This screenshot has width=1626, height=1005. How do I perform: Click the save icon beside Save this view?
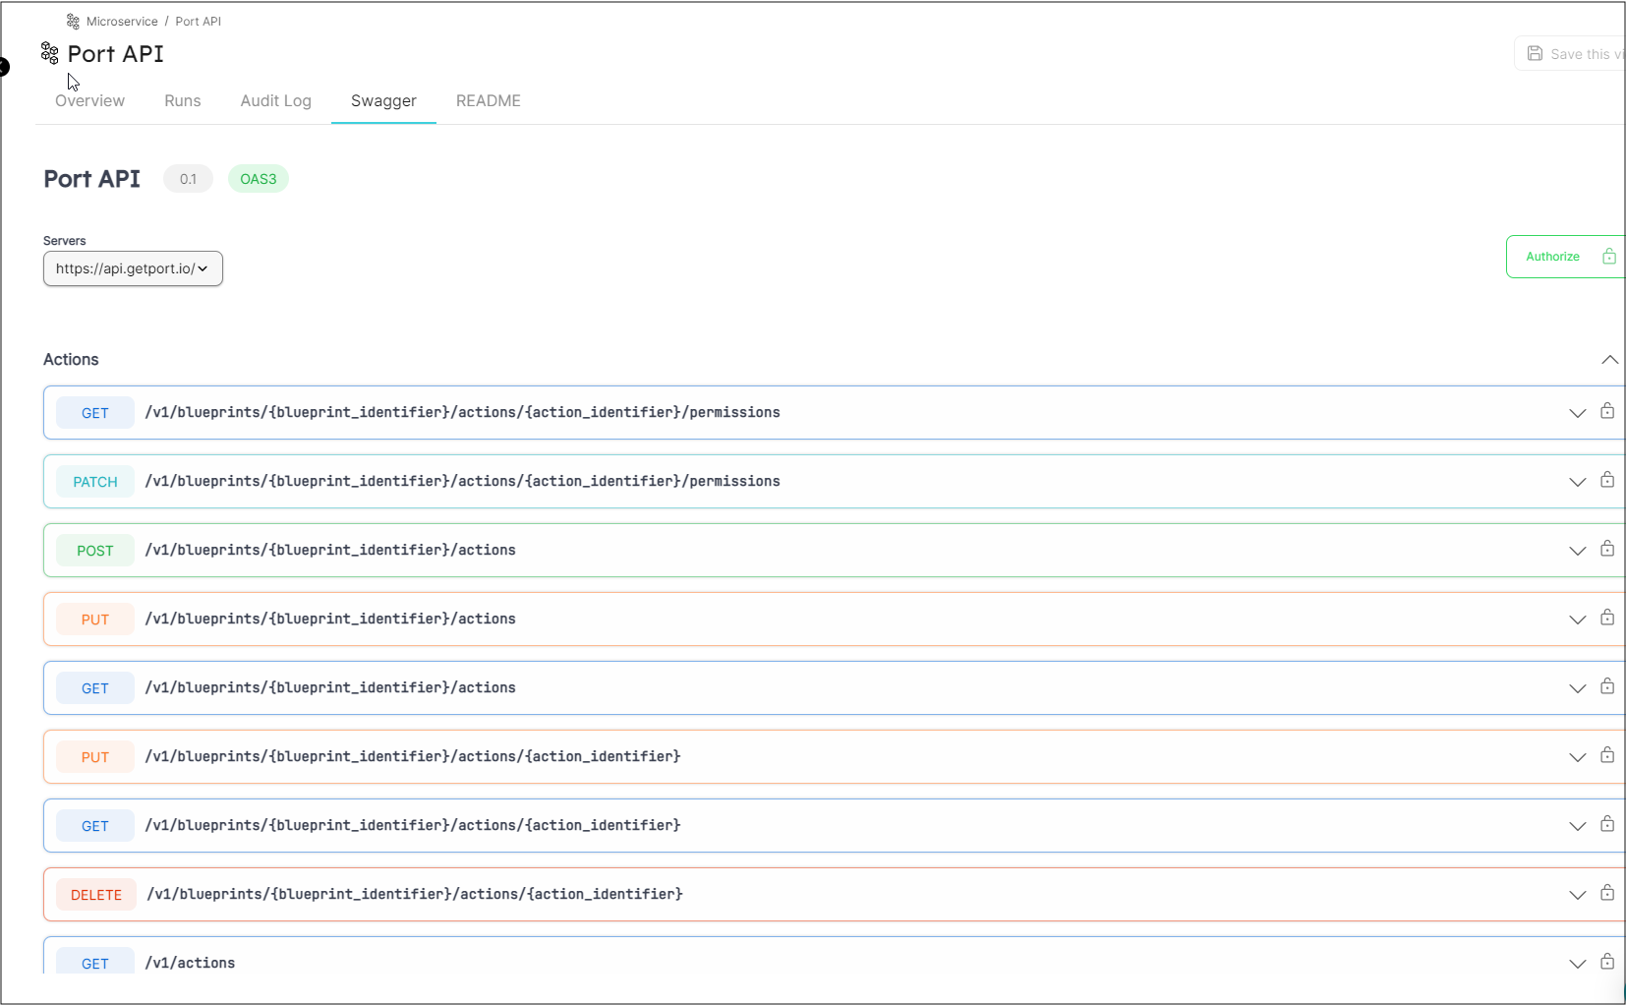click(1536, 53)
